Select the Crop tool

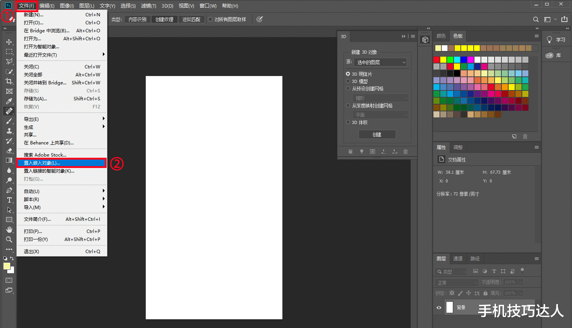click(x=9, y=81)
